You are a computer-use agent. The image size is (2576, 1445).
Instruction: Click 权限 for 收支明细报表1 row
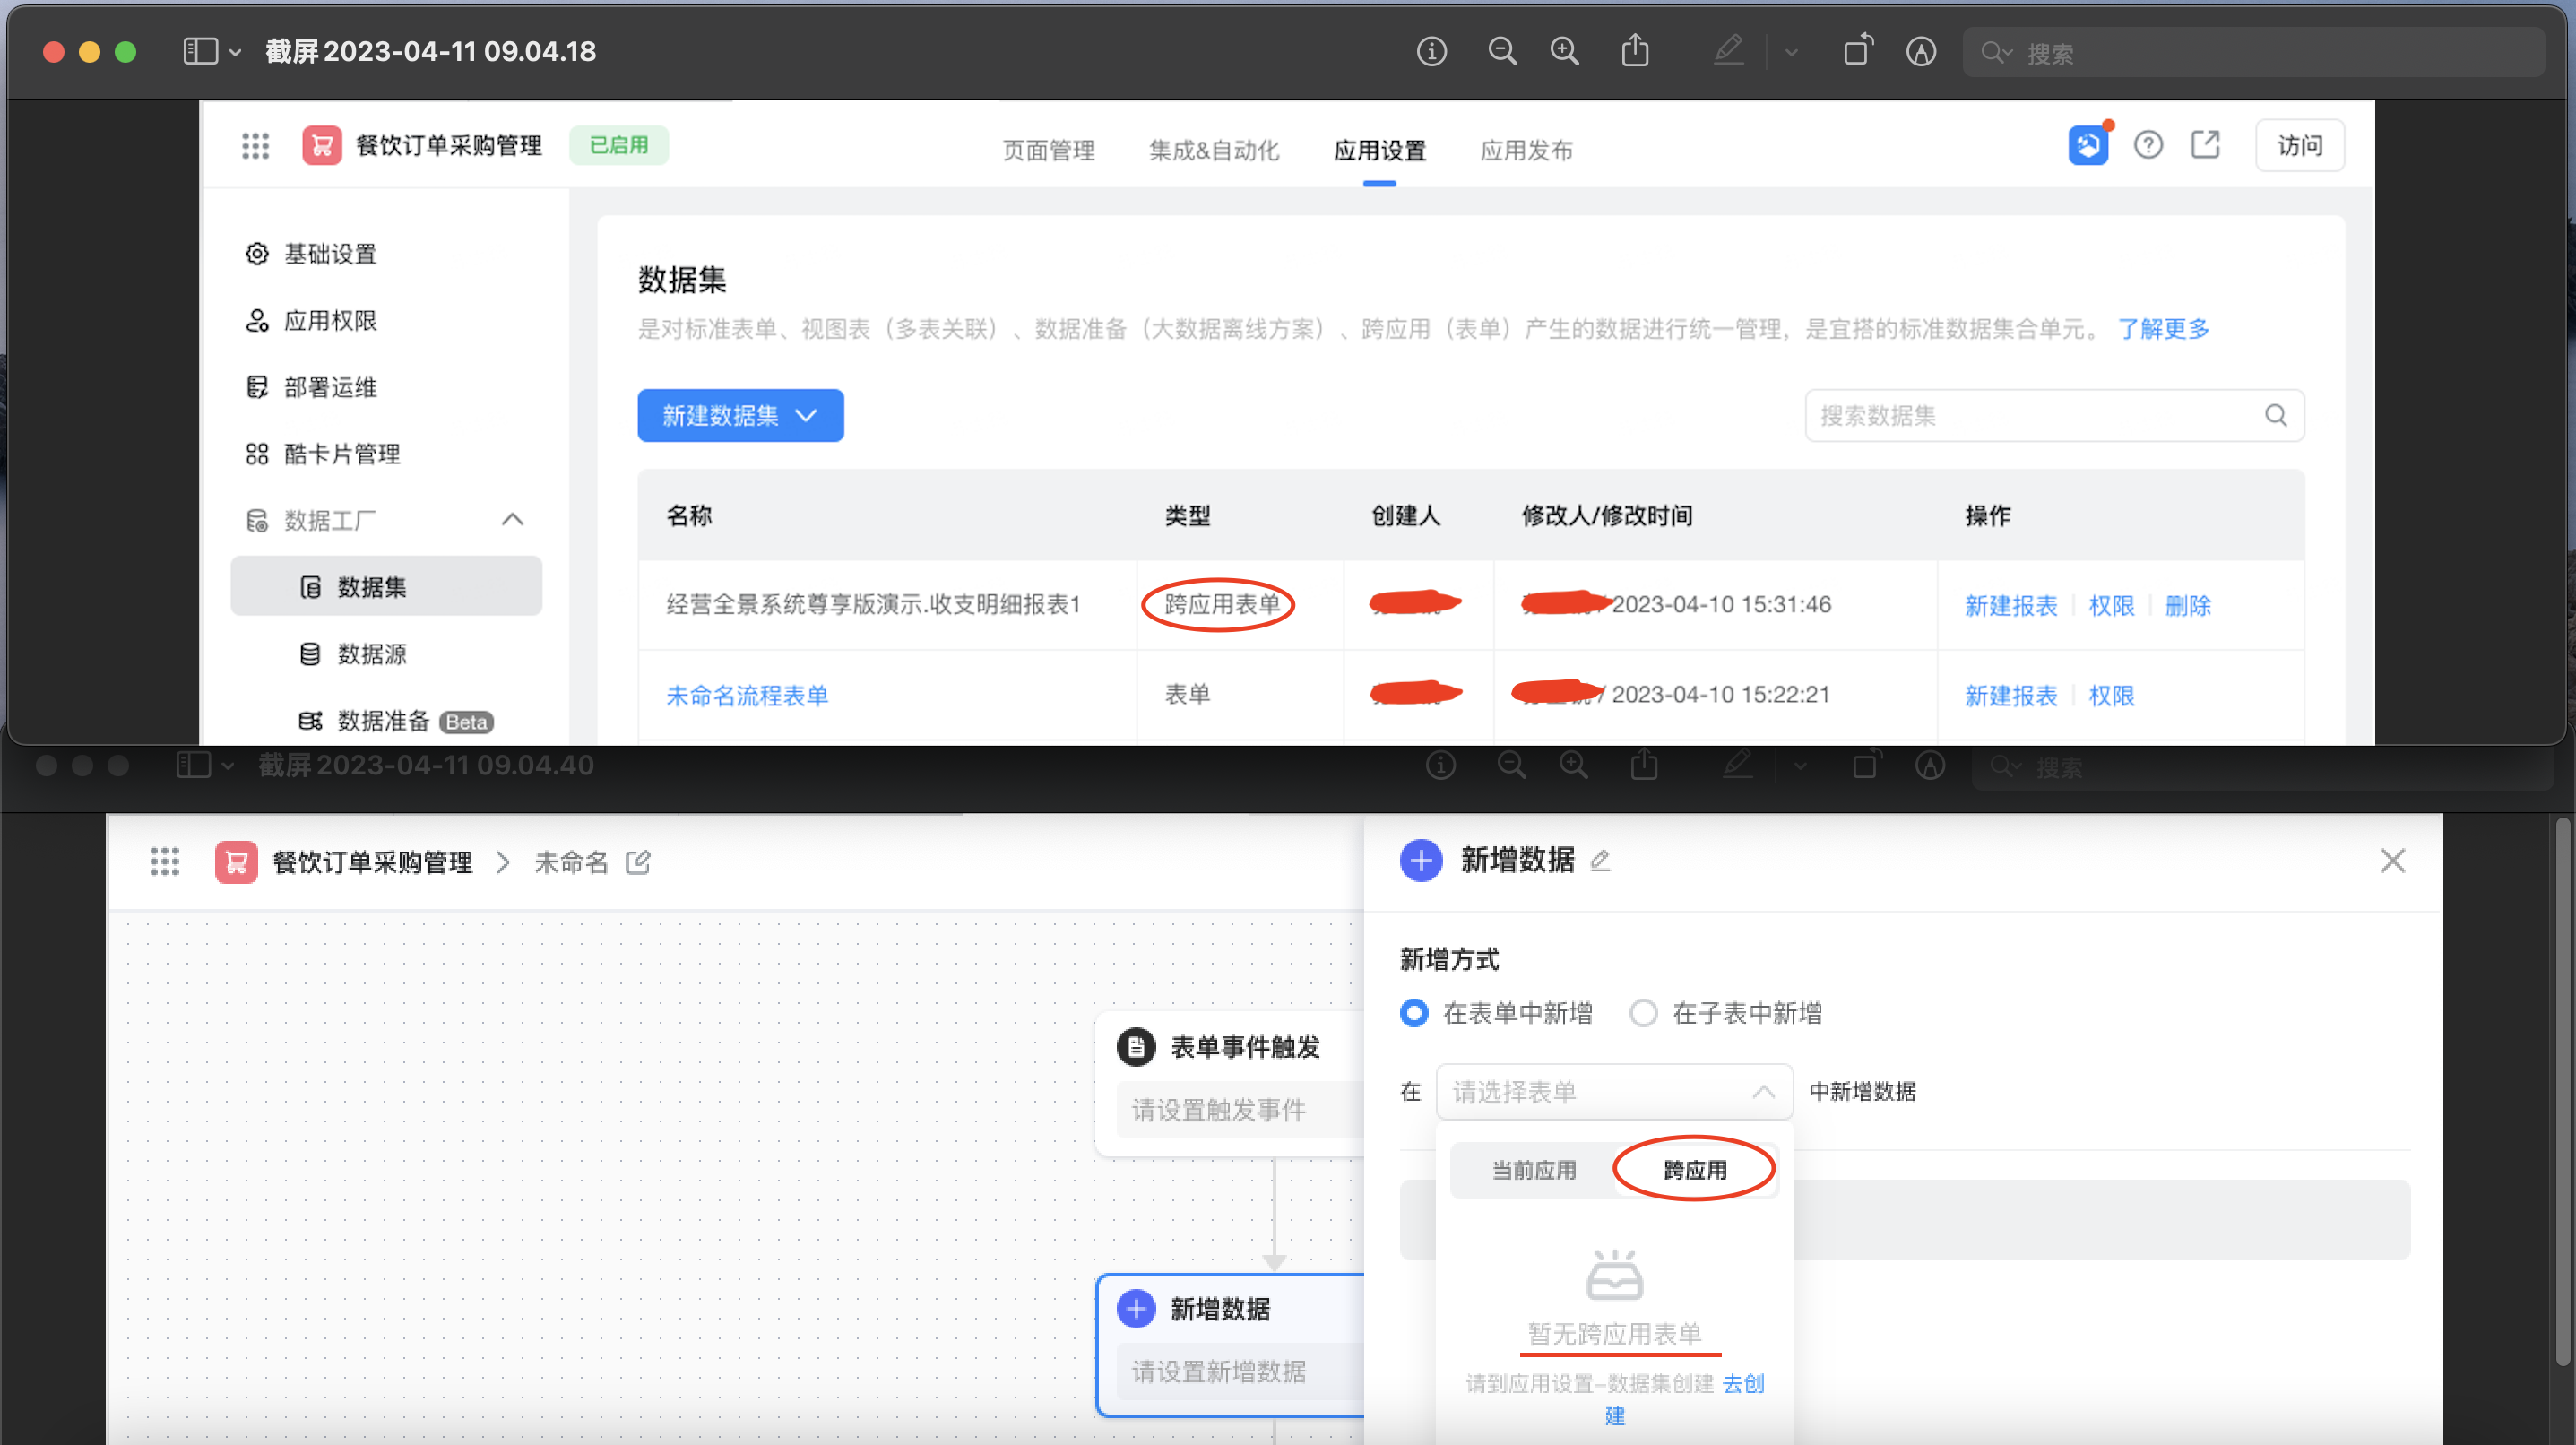(x=2111, y=605)
